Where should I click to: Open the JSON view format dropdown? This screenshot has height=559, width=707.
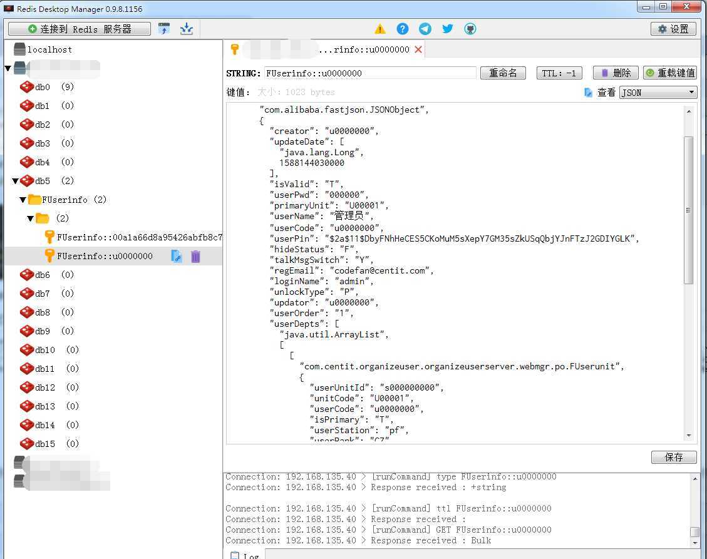pos(658,93)
